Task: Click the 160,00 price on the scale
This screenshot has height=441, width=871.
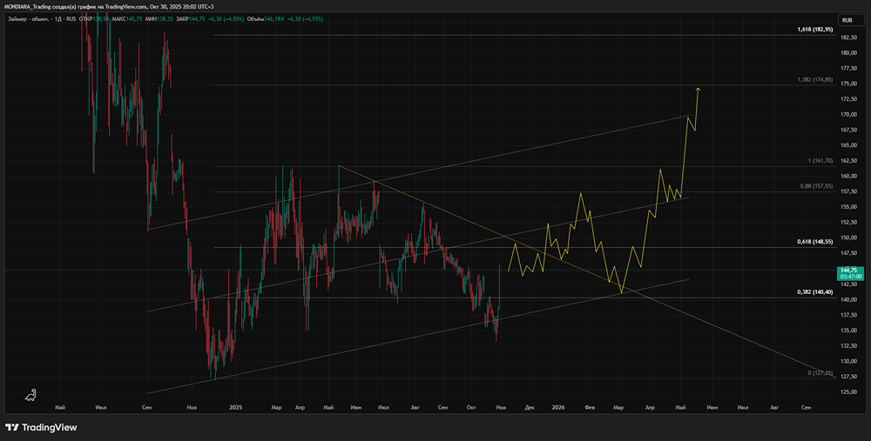Action: 847,177
